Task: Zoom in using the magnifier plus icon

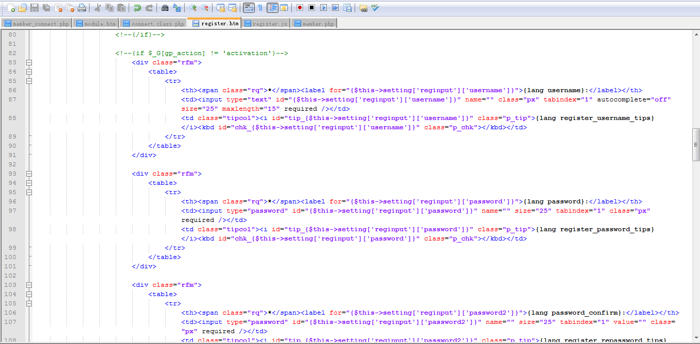Action: coord(193,8)
